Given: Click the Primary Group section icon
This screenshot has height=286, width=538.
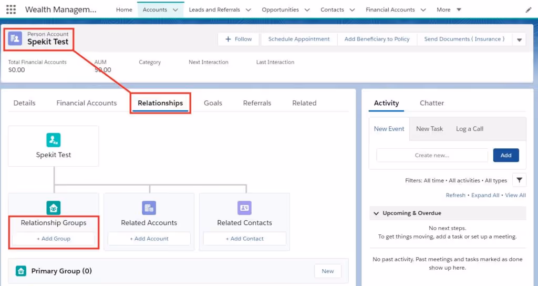Looking at the screenshot, I should click(x=21, y=271).
